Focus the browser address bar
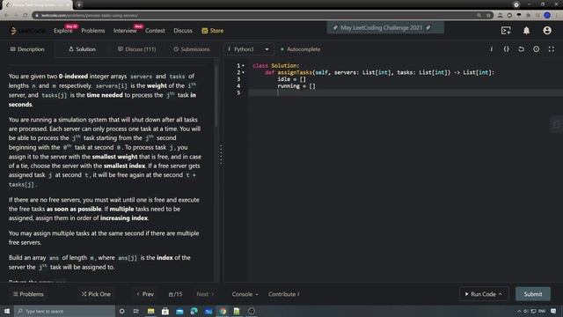The height and width of the screenshot is (317, 563). coord(252,16)
